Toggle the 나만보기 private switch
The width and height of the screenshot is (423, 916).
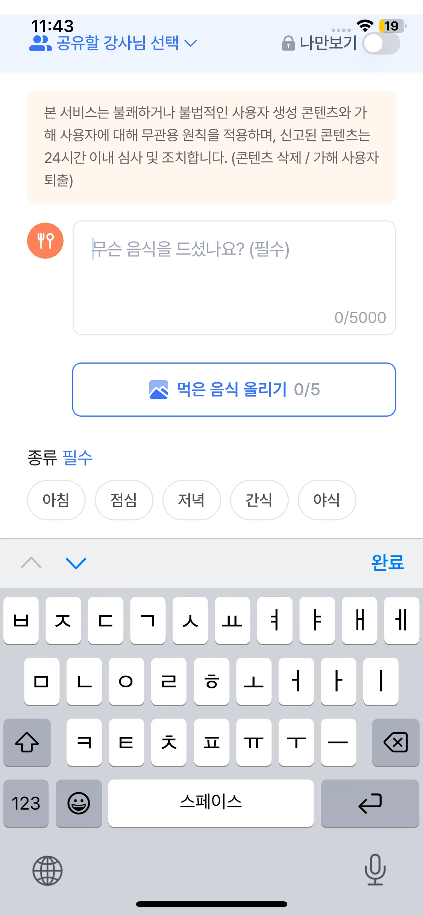click(381, 43)
